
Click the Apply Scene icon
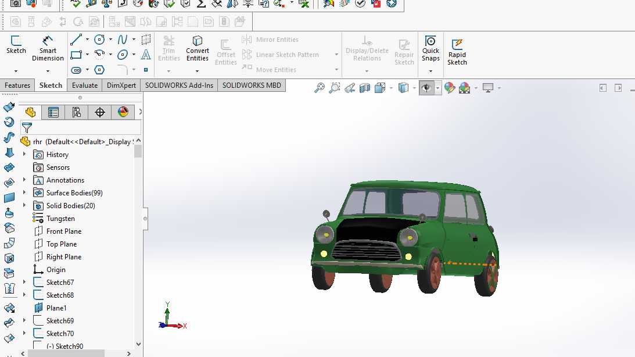[465, 88]
